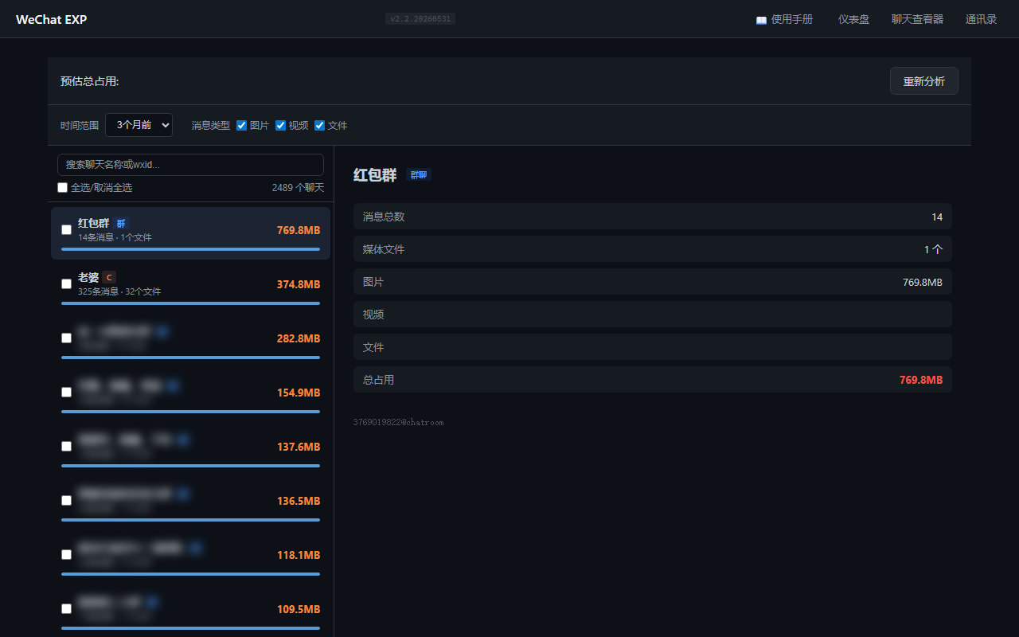Click the version badge v2.2.20260531
Viewport: 1019px width, 637px height.
pos(420,19)
